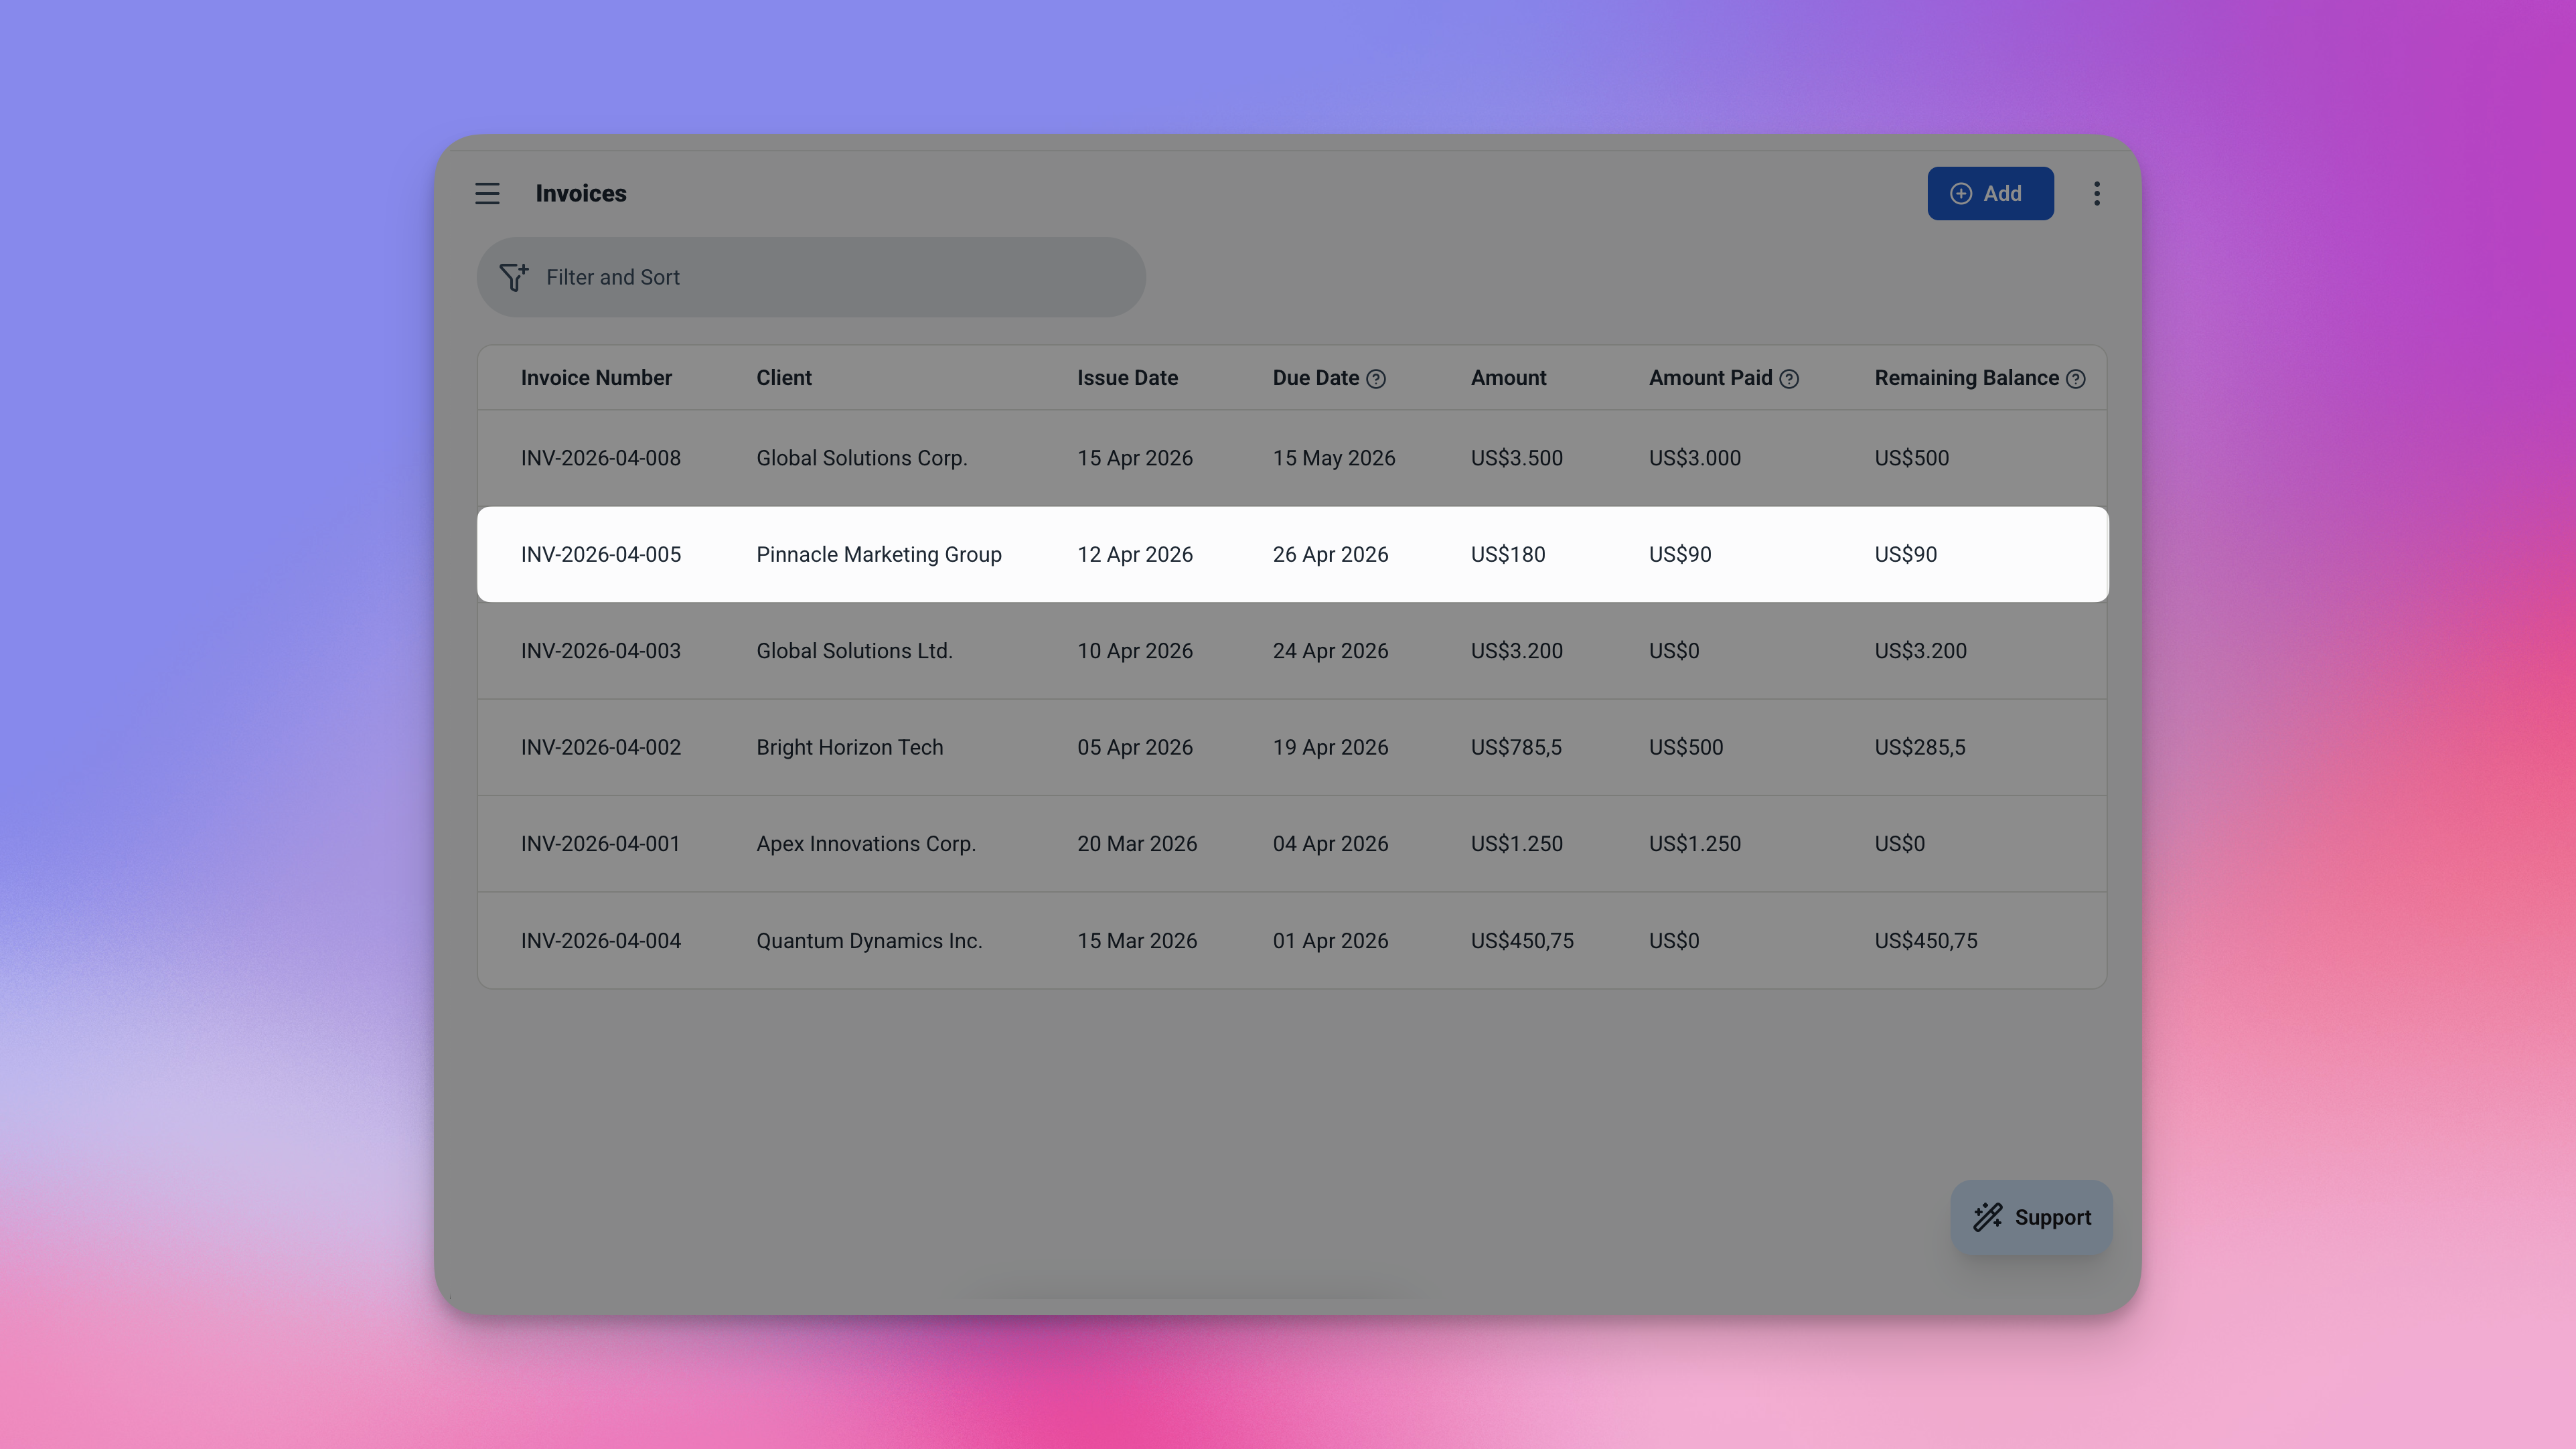Click the plus icon in Add button
This screenshot has height=1449, width=2576.
pos(1961,194)
